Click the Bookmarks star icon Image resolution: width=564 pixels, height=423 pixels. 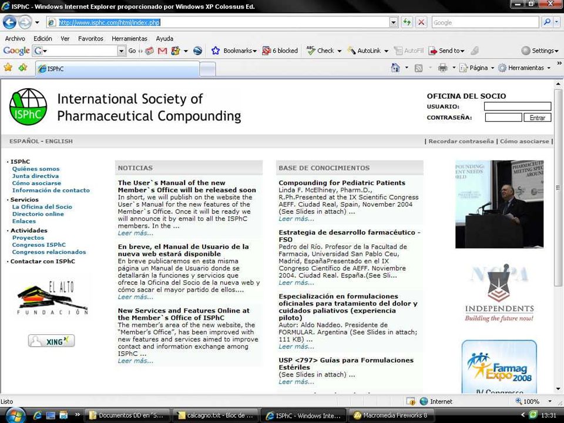216,51
